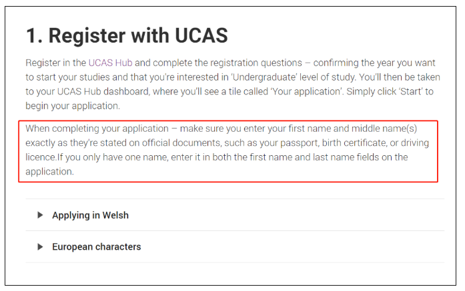Click the highlighted name instructions paragraph

(227, 150)
